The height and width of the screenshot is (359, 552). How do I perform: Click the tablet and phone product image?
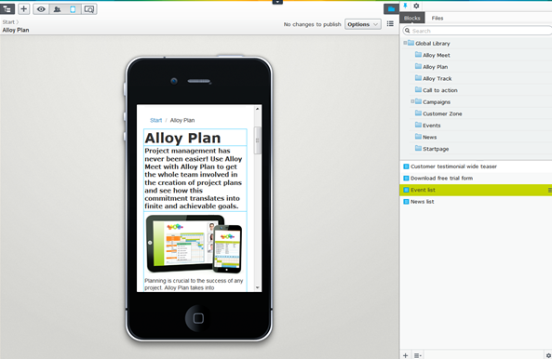click(194, 244)
